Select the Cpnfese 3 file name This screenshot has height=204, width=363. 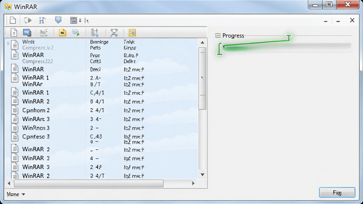click(x=36, y=137)
